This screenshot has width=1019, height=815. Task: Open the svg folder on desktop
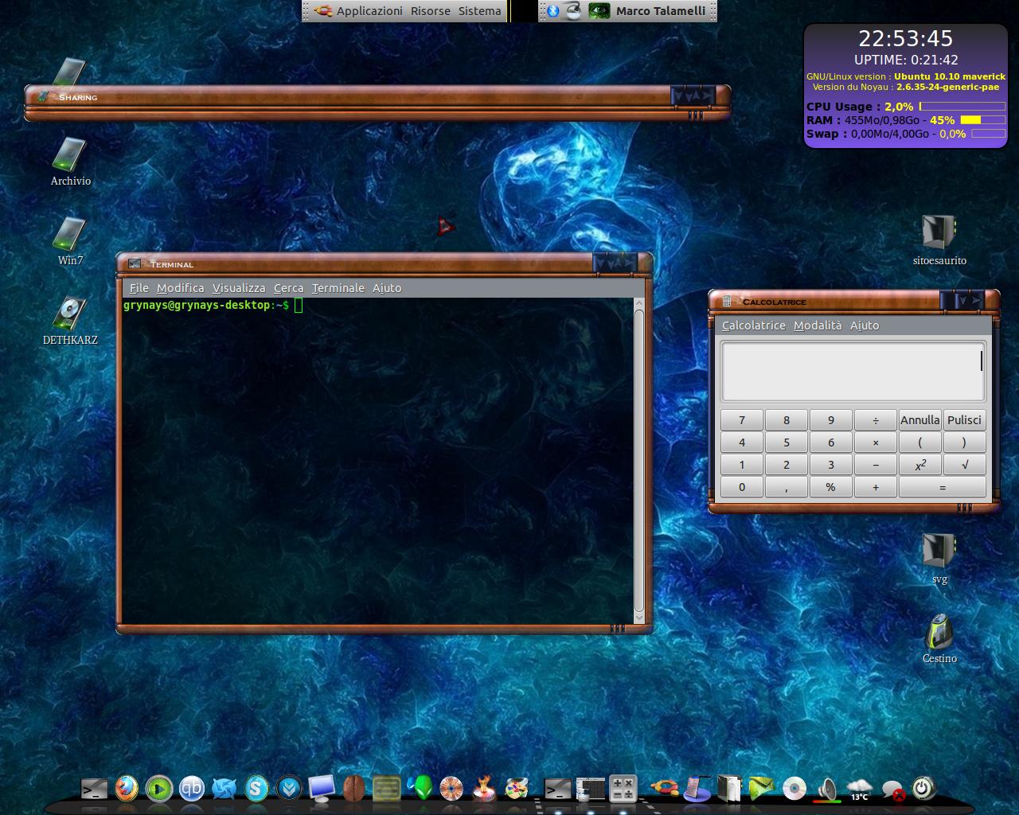click(939, 558)
